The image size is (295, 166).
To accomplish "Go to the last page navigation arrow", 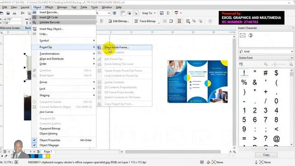I will click(x=34, y=152).
